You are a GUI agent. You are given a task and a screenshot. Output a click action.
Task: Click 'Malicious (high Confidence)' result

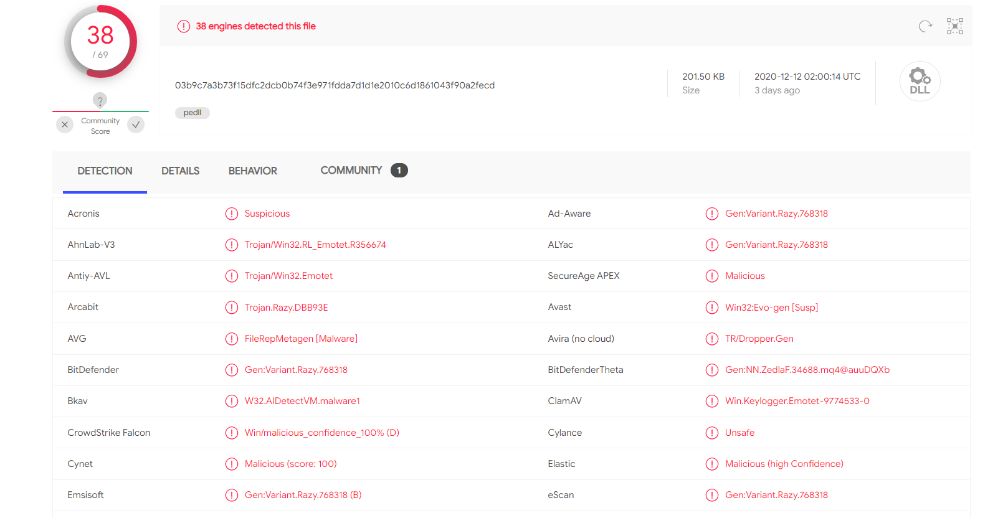[x=784, y=464]
